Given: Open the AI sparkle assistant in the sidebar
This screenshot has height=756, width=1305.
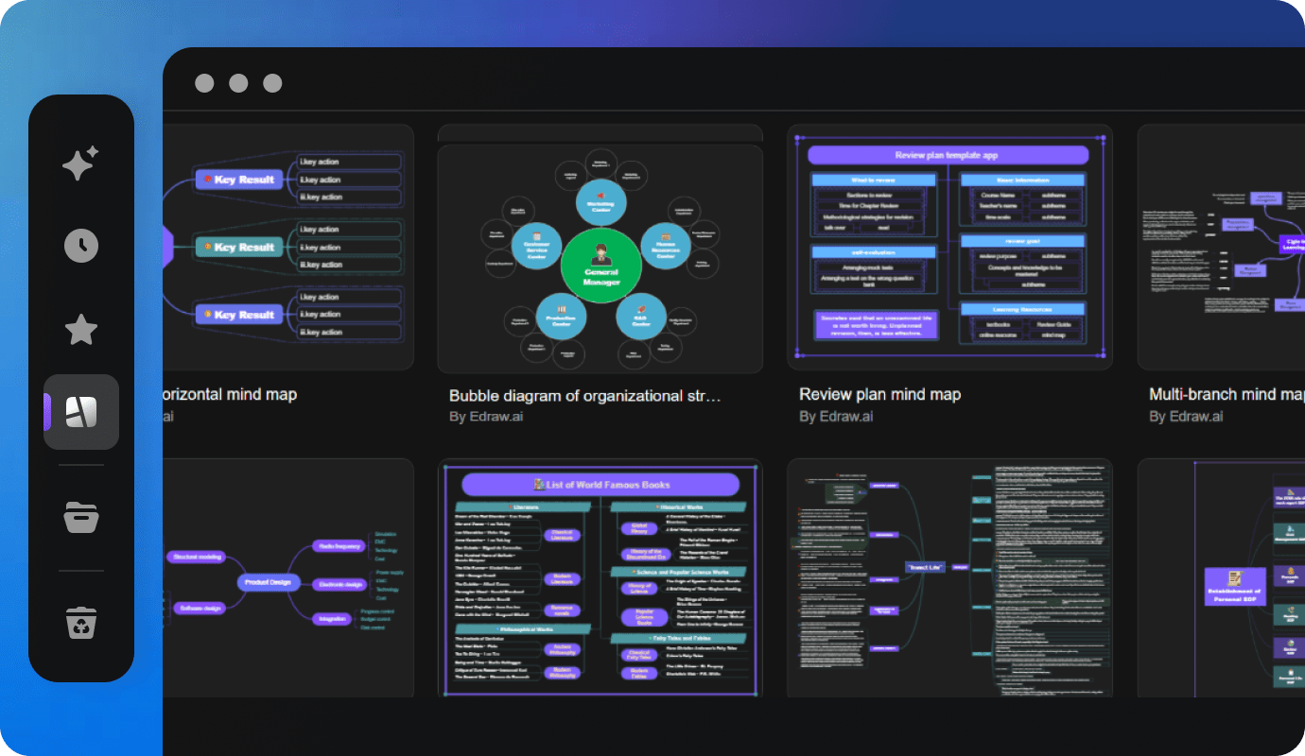Looking at the screenshot, I should pyautogui.click(x=81, y=163).
